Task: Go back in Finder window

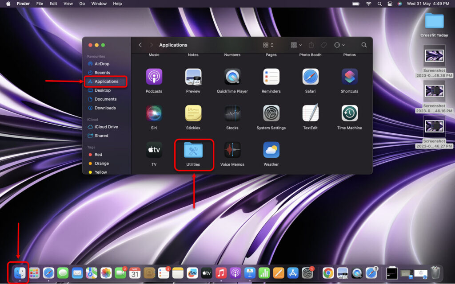Action: coord(140,45)
